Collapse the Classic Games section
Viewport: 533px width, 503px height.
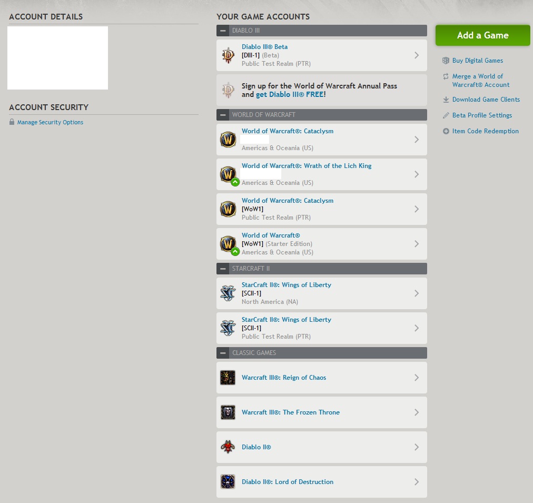[x=223, y=353]
